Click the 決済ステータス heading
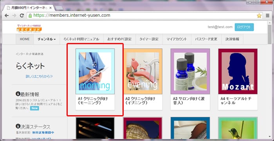274x141 pixels. click(x=35, y=127)
